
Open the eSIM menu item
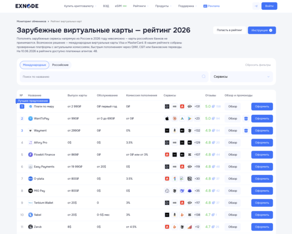coord(121,6)
